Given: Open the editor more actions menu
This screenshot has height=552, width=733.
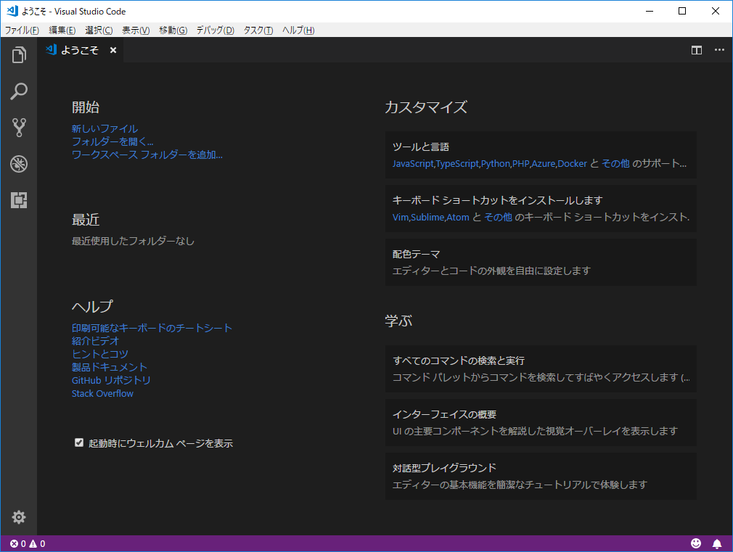Looking at the screenshot, I should pos(719,50).
